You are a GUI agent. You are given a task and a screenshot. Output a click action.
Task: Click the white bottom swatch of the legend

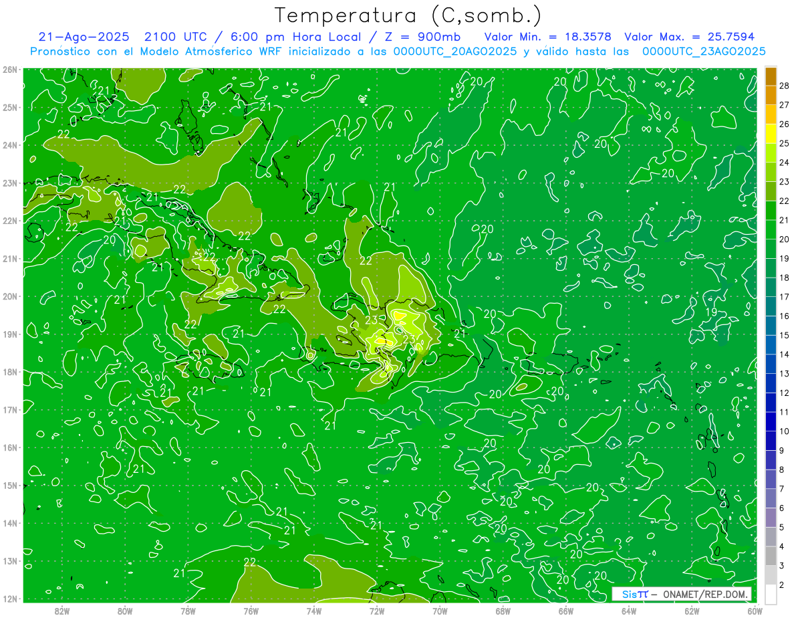coord(771,594)
